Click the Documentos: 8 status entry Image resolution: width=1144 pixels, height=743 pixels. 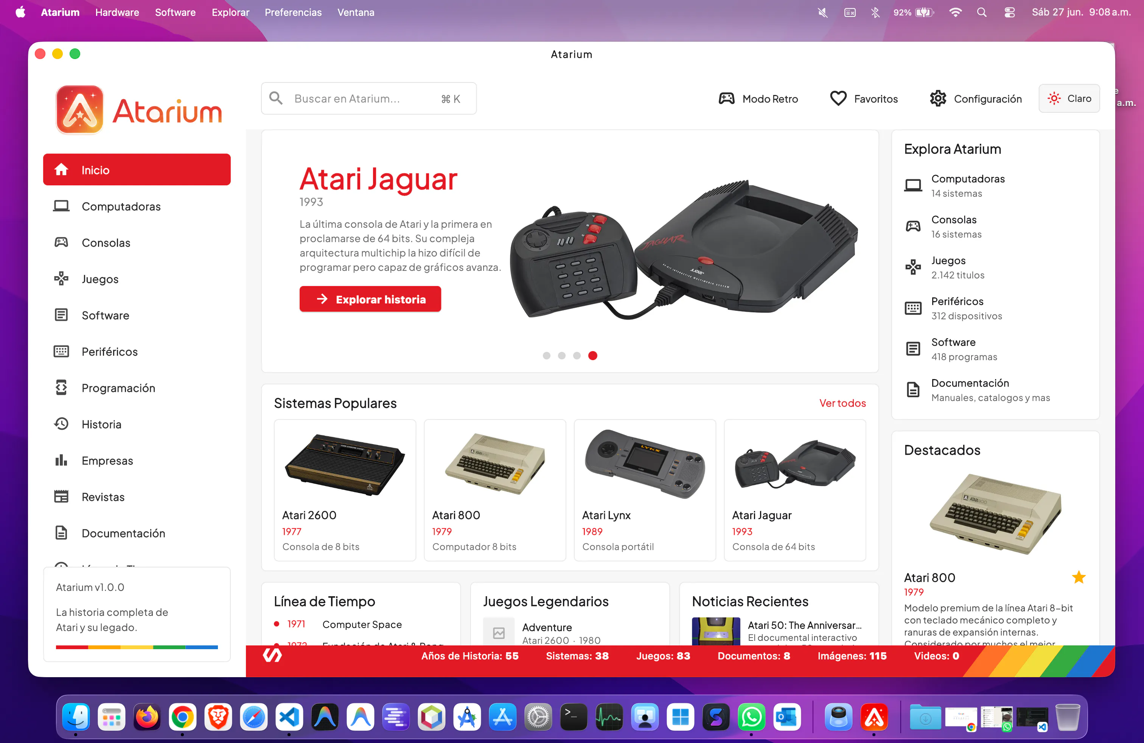tap(754, 656)
